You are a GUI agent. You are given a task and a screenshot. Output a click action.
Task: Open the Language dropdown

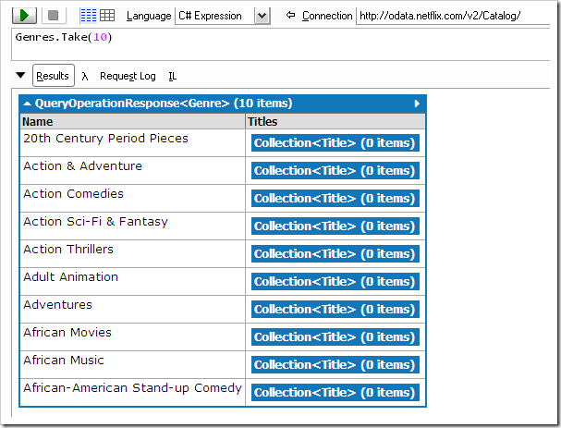coord(262,16)
